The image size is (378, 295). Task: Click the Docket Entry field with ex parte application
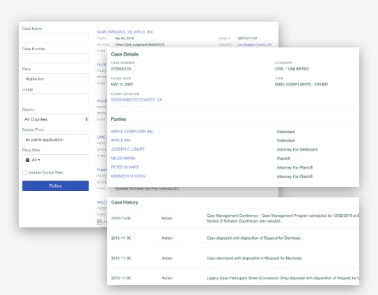[56, 139]
